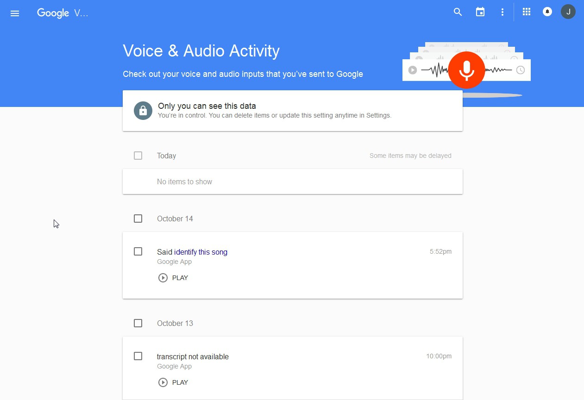Viewport: 584px width, 400px height.
Task: Click the 'Voice & Audio Activity' title
Action: click(201, 50)
